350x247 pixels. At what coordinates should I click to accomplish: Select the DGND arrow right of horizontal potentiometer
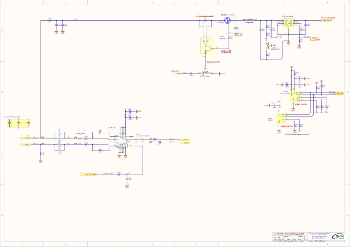(x=222, y=73)
